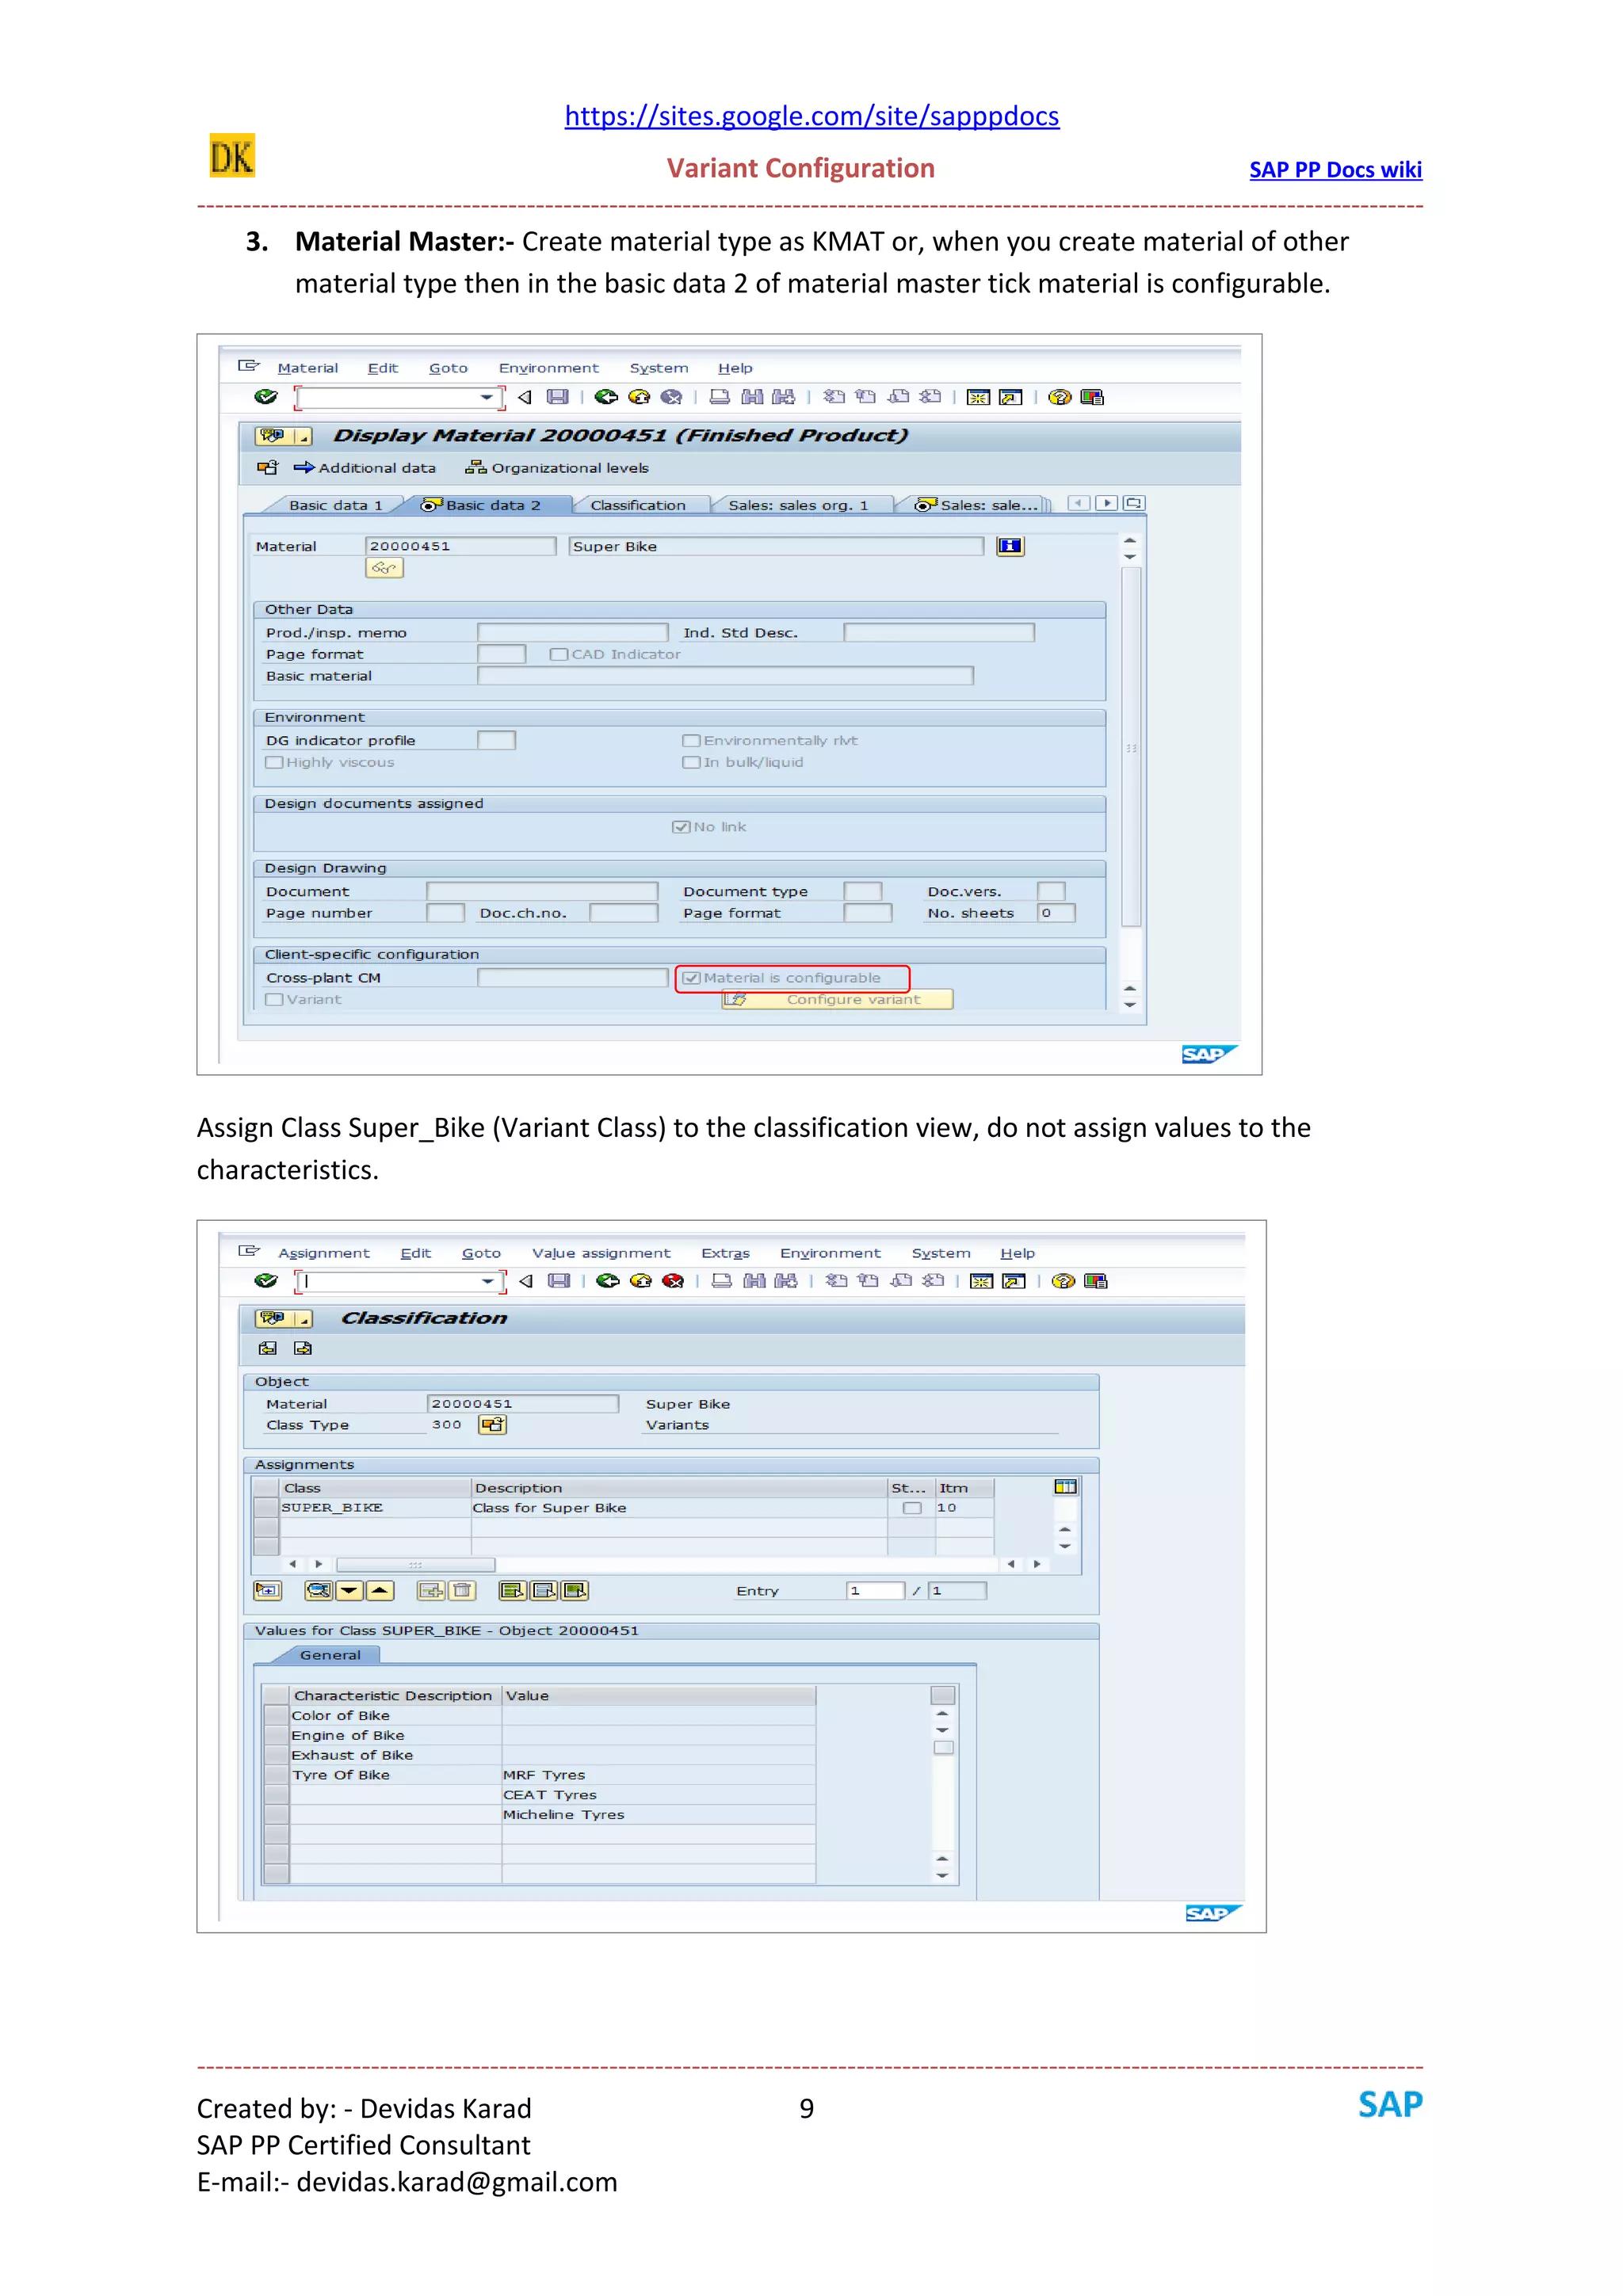Click the black up-arrow button below Assignments table
Screen dimensions: 1623x2296
(x=380, y=1590)
